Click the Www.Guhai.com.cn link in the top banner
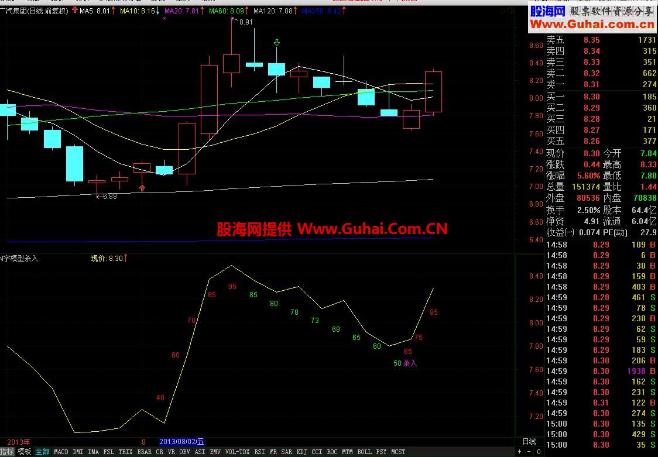Screen dimensions: 658x457 point(592,25)
